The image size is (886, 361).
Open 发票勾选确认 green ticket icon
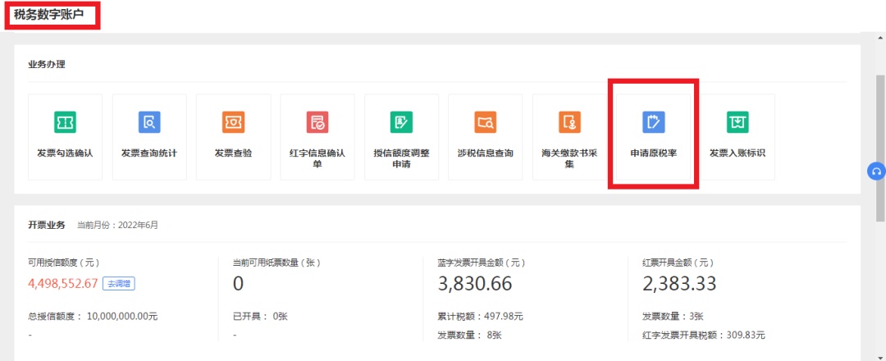[x=65, y=122]
